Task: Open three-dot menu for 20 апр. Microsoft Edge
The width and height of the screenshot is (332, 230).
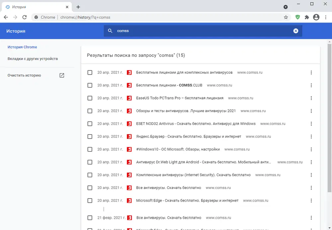Action: [x=311, y=201]
